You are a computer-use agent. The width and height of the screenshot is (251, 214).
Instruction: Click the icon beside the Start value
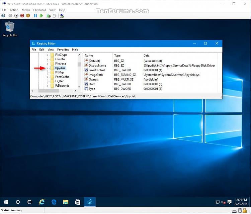click(x=86, y=84)
